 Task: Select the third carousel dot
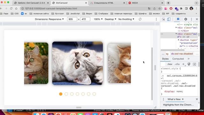tap(72, 94)
